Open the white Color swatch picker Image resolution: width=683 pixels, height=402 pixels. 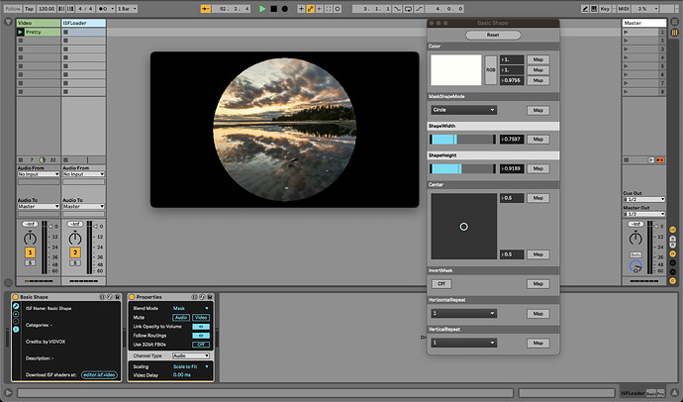[455, 69]
